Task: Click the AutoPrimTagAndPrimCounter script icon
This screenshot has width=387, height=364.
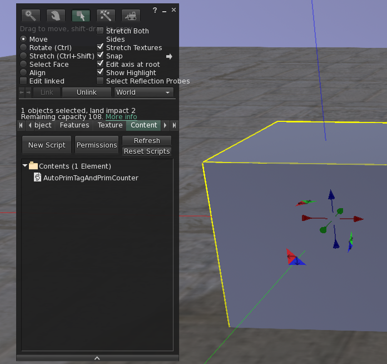Action: [x=38, y=178]
